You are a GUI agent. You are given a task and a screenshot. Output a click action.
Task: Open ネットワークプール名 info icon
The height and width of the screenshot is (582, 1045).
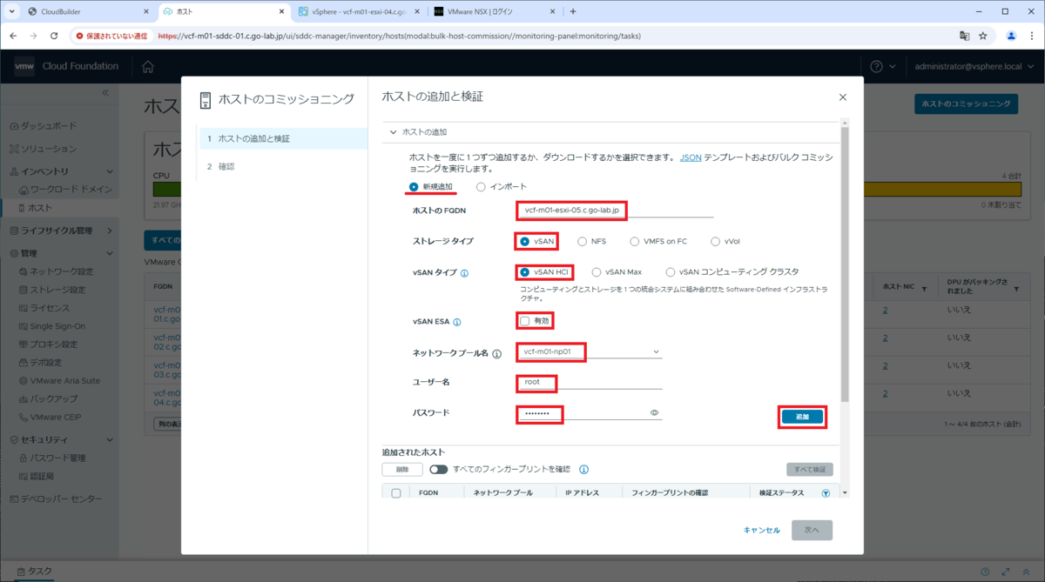[497, 354]
